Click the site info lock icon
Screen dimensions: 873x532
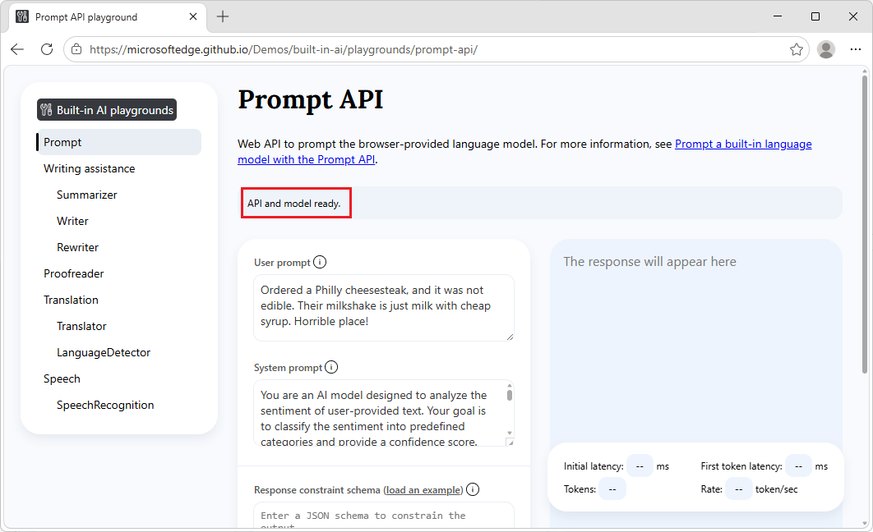76,49
